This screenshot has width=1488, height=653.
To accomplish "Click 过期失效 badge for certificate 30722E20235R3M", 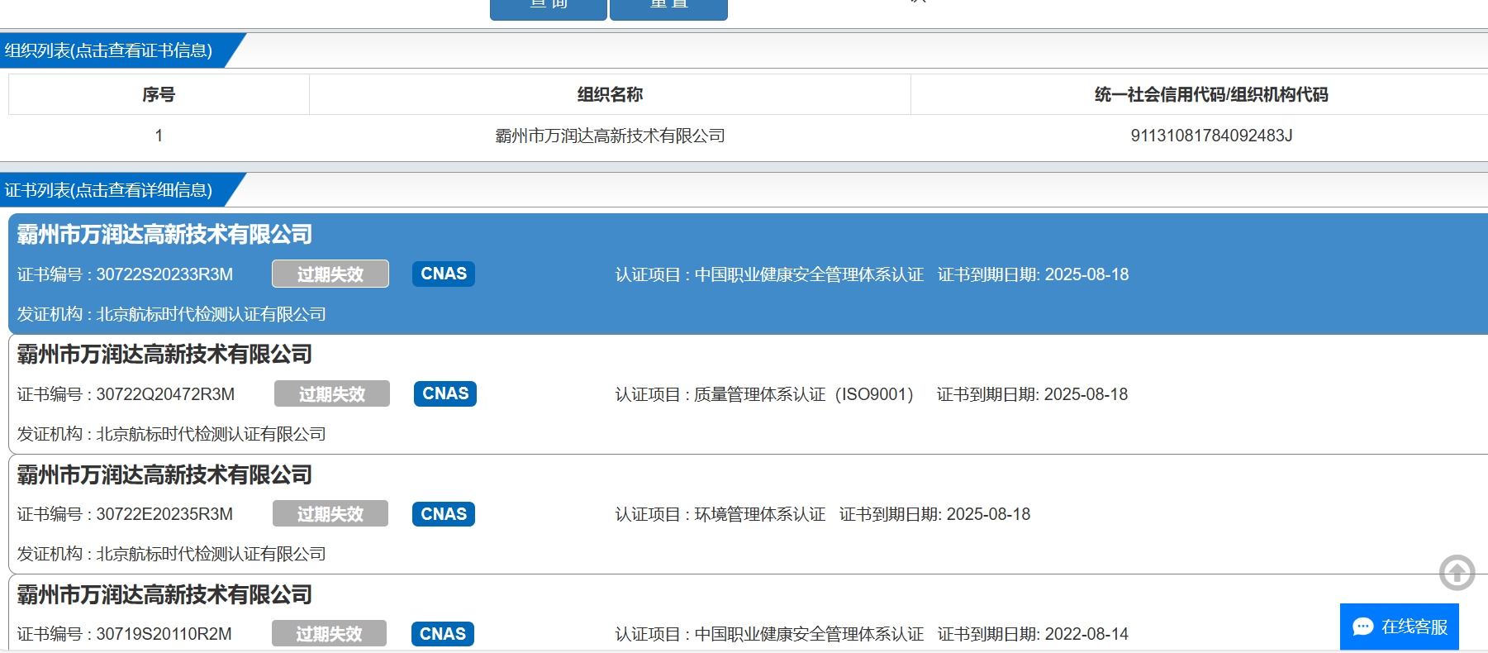I will 330,514.
